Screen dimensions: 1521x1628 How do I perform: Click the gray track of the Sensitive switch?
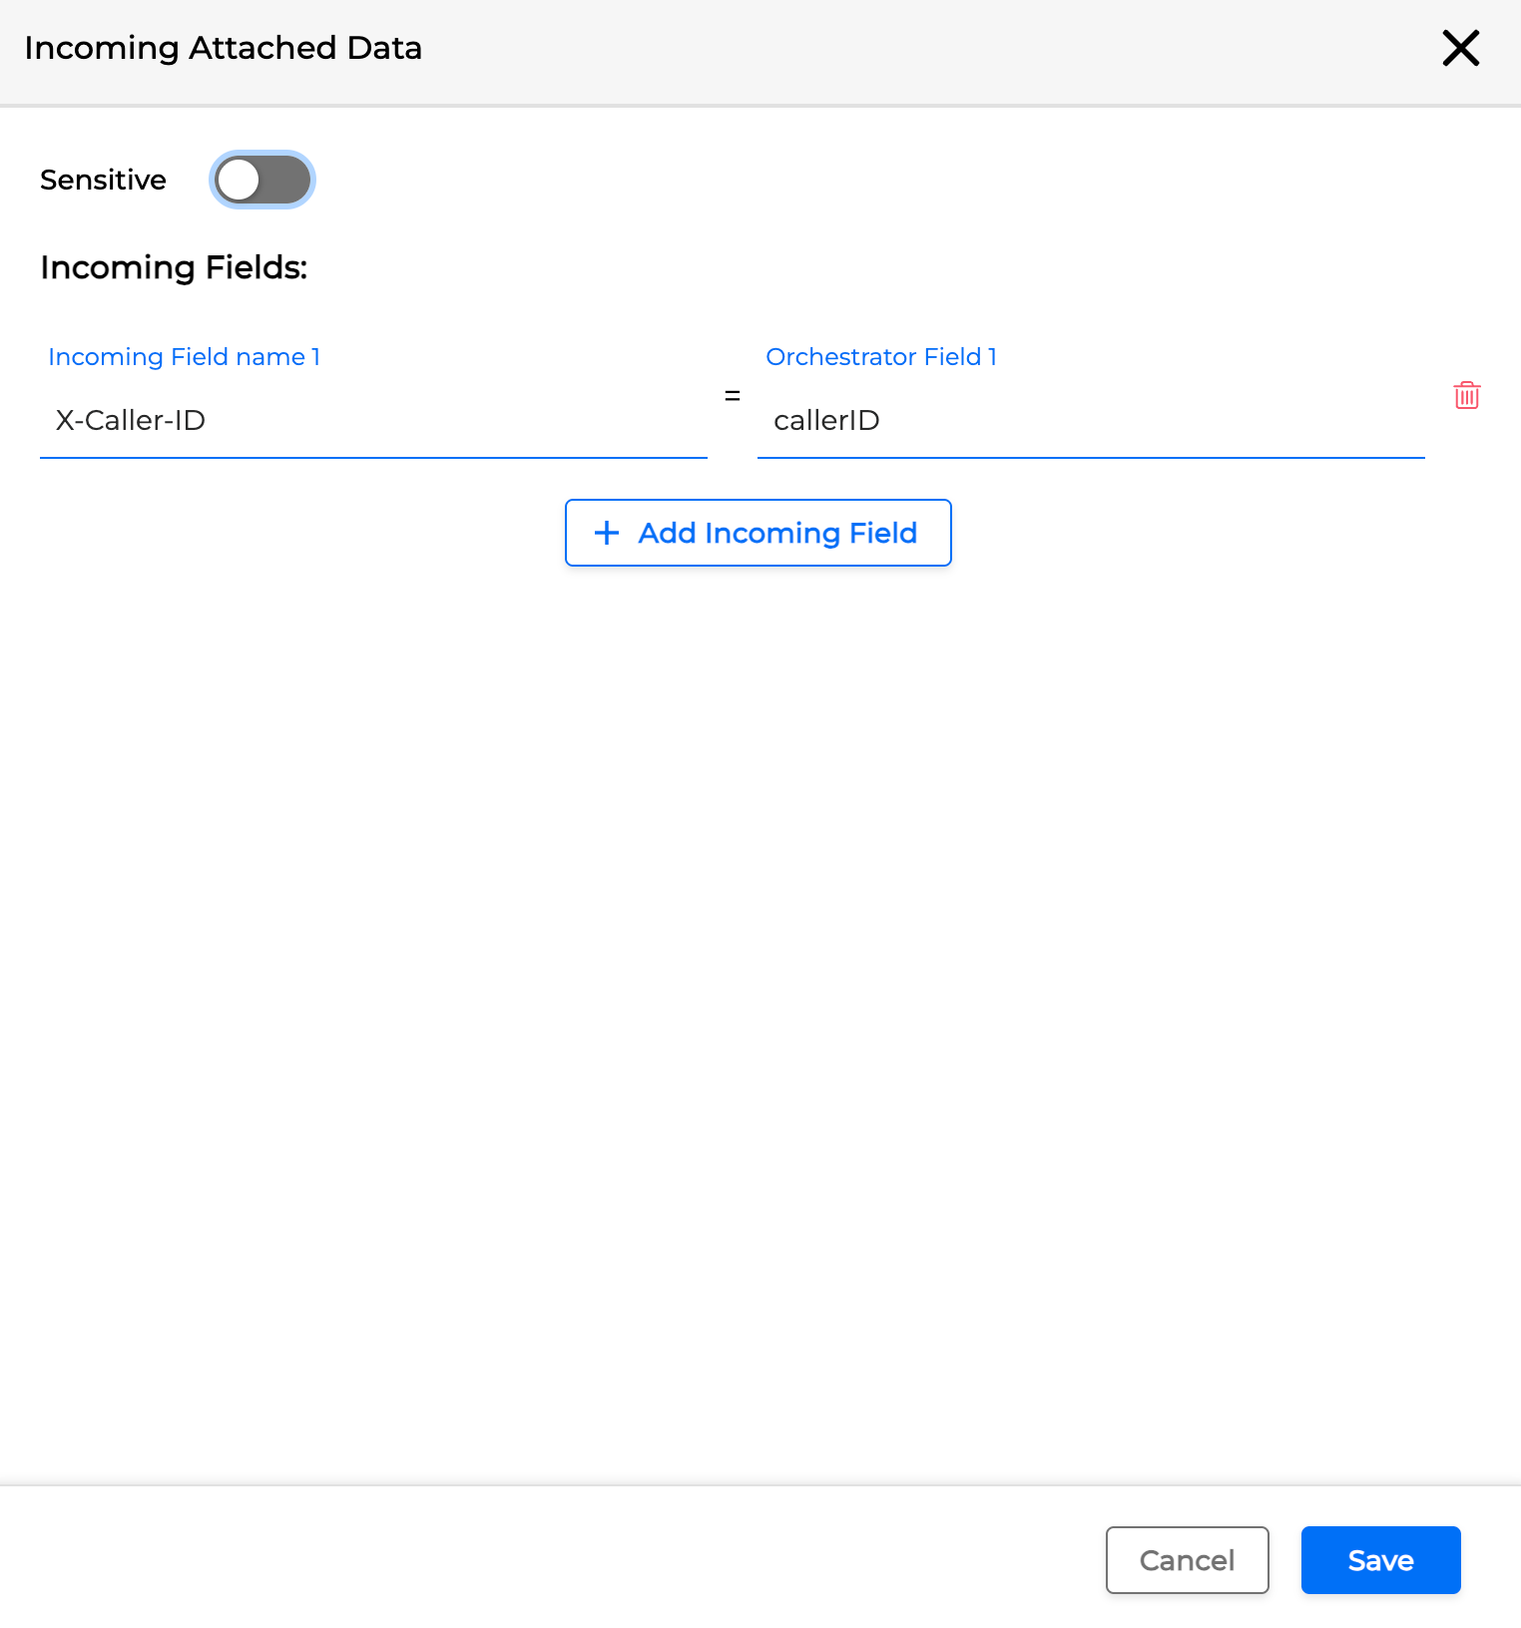286,181
